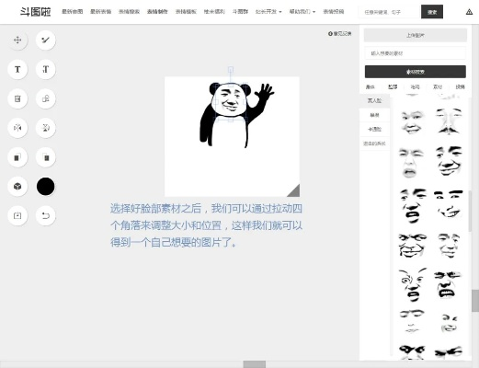The width and height of the screenshot is (479, 368).
Task: Pick the wincing crying face thumbnail
Action: pos(411,162)
